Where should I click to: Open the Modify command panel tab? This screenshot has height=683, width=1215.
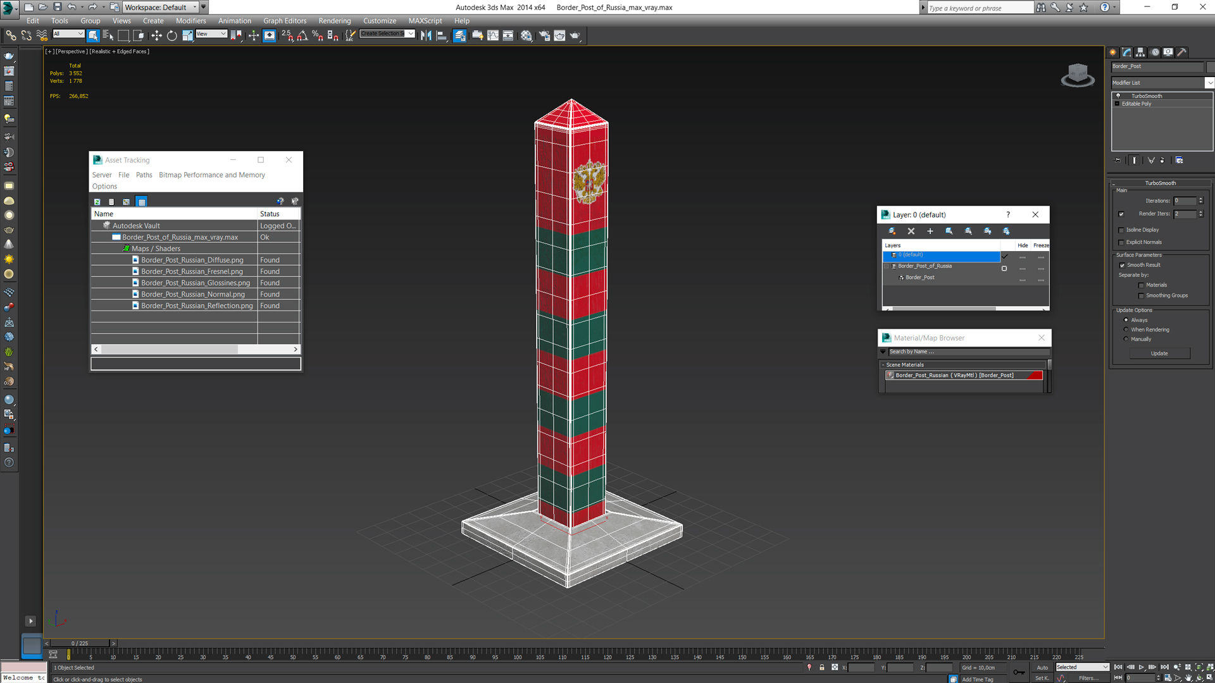pyautogui.click(x=1126, y=52)
